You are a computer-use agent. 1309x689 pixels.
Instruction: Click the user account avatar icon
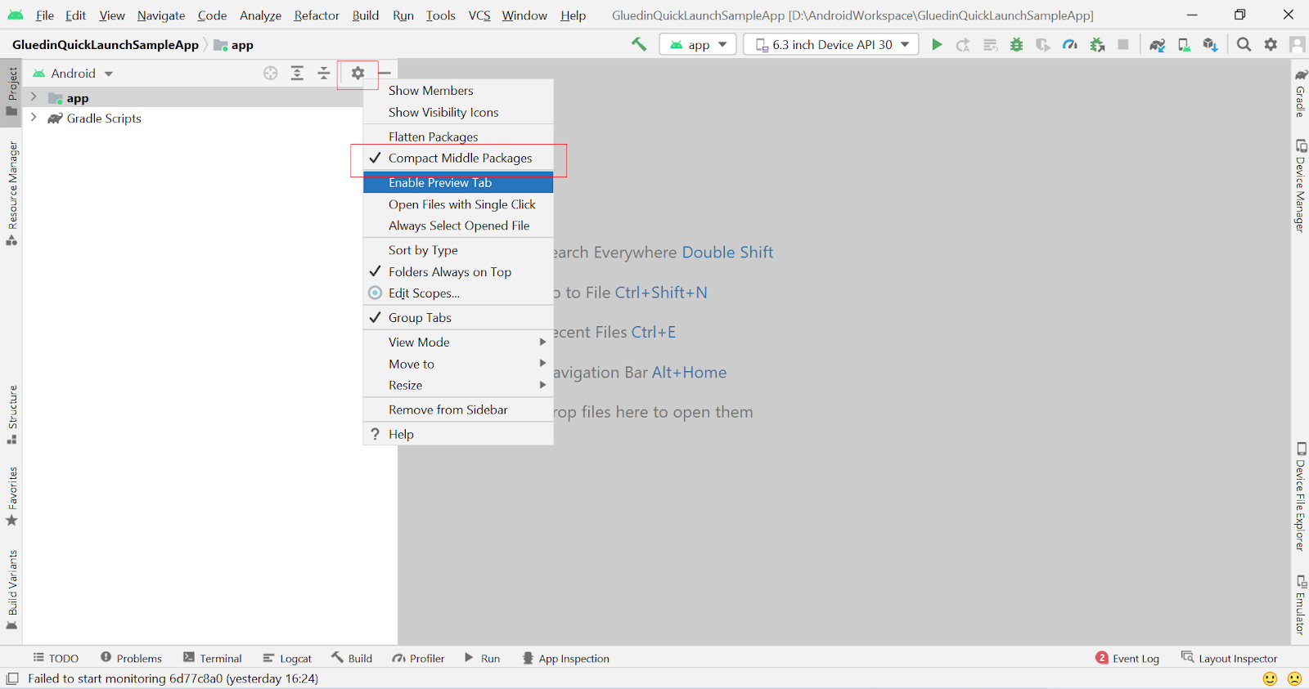(x=1297, y=44)
